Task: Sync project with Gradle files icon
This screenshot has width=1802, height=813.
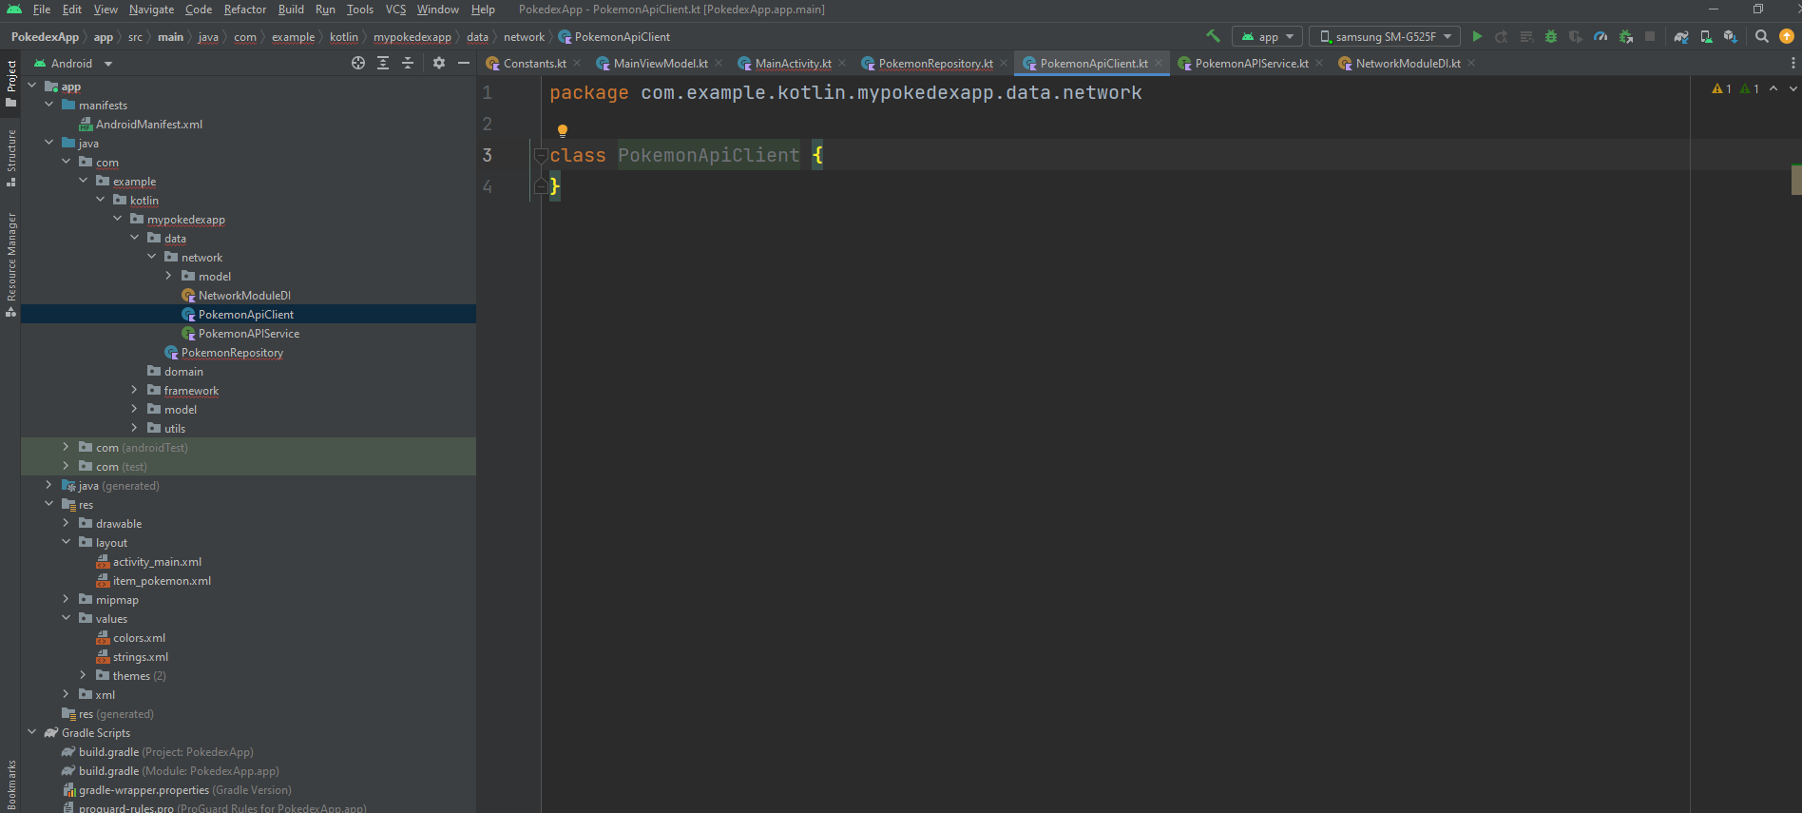Action: (1681, 36)
